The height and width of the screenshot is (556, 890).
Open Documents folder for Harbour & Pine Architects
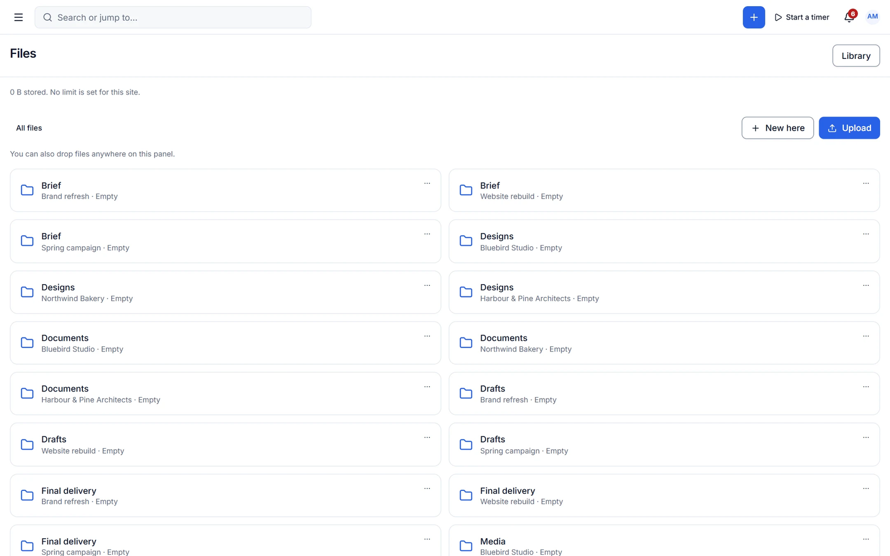225,394
